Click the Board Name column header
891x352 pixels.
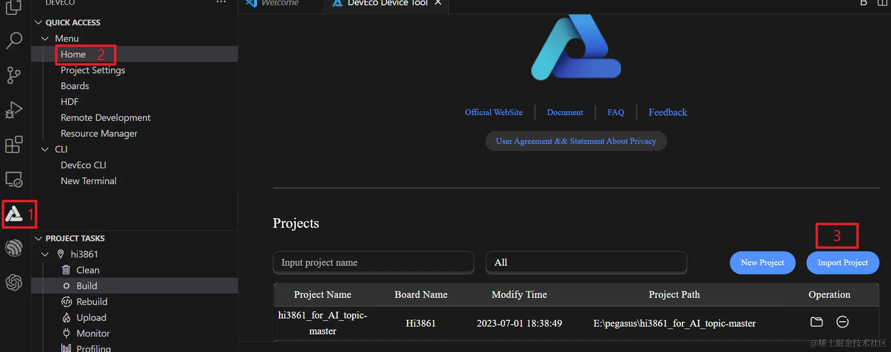(x=421, y=294)
